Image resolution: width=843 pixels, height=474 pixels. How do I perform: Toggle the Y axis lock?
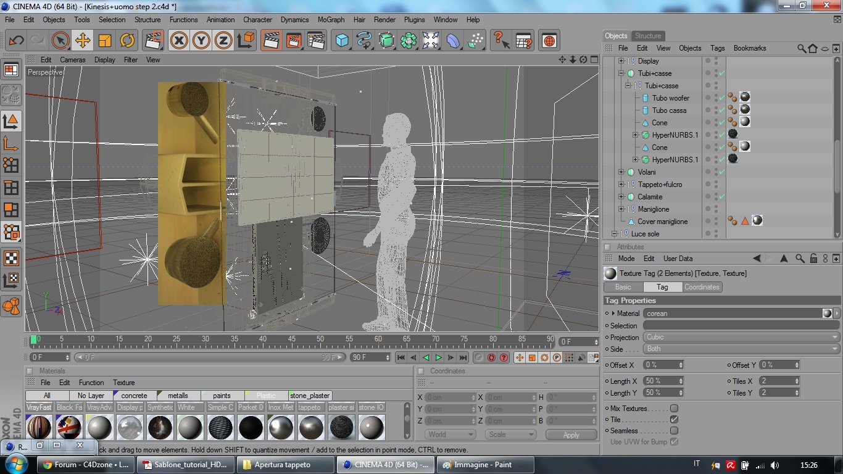point(201,41)
